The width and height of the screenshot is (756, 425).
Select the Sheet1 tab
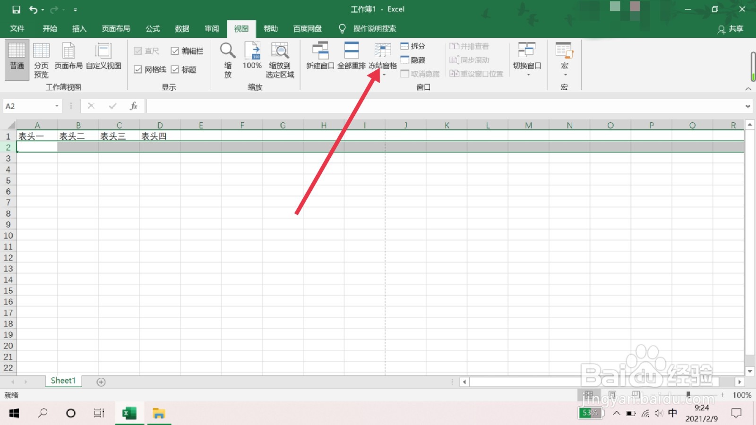tap(63, 381)
